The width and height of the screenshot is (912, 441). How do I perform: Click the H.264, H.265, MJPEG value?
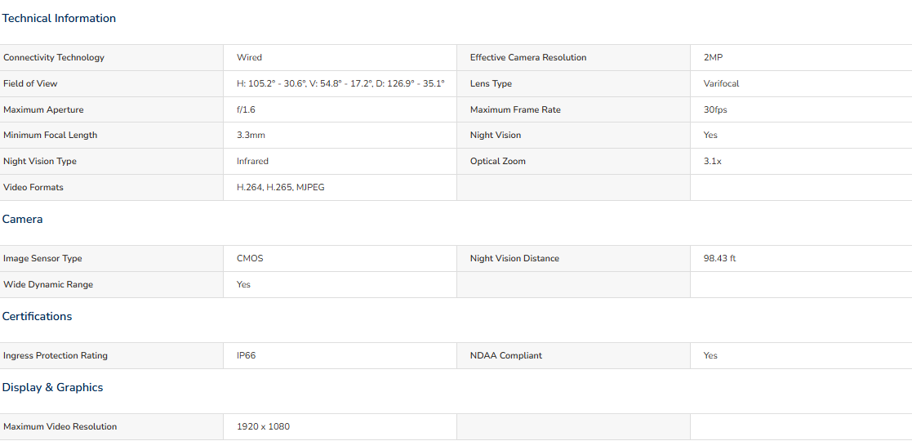[x=281, y=187]
